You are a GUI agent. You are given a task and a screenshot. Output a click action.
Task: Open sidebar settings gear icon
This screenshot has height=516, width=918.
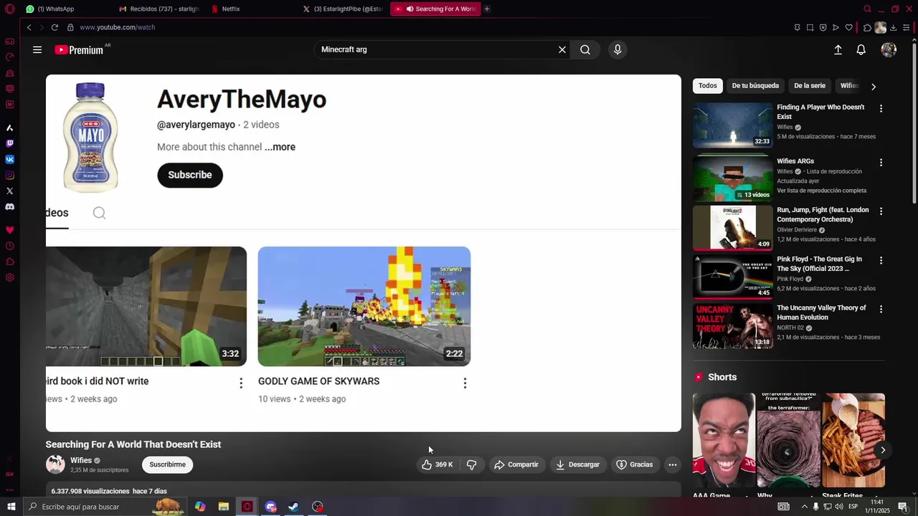(x=9, y=277)
